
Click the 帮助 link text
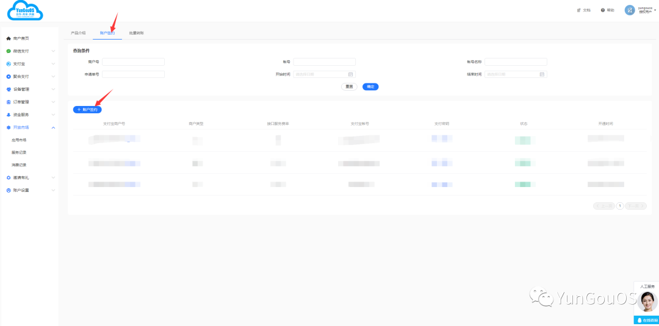610,10
